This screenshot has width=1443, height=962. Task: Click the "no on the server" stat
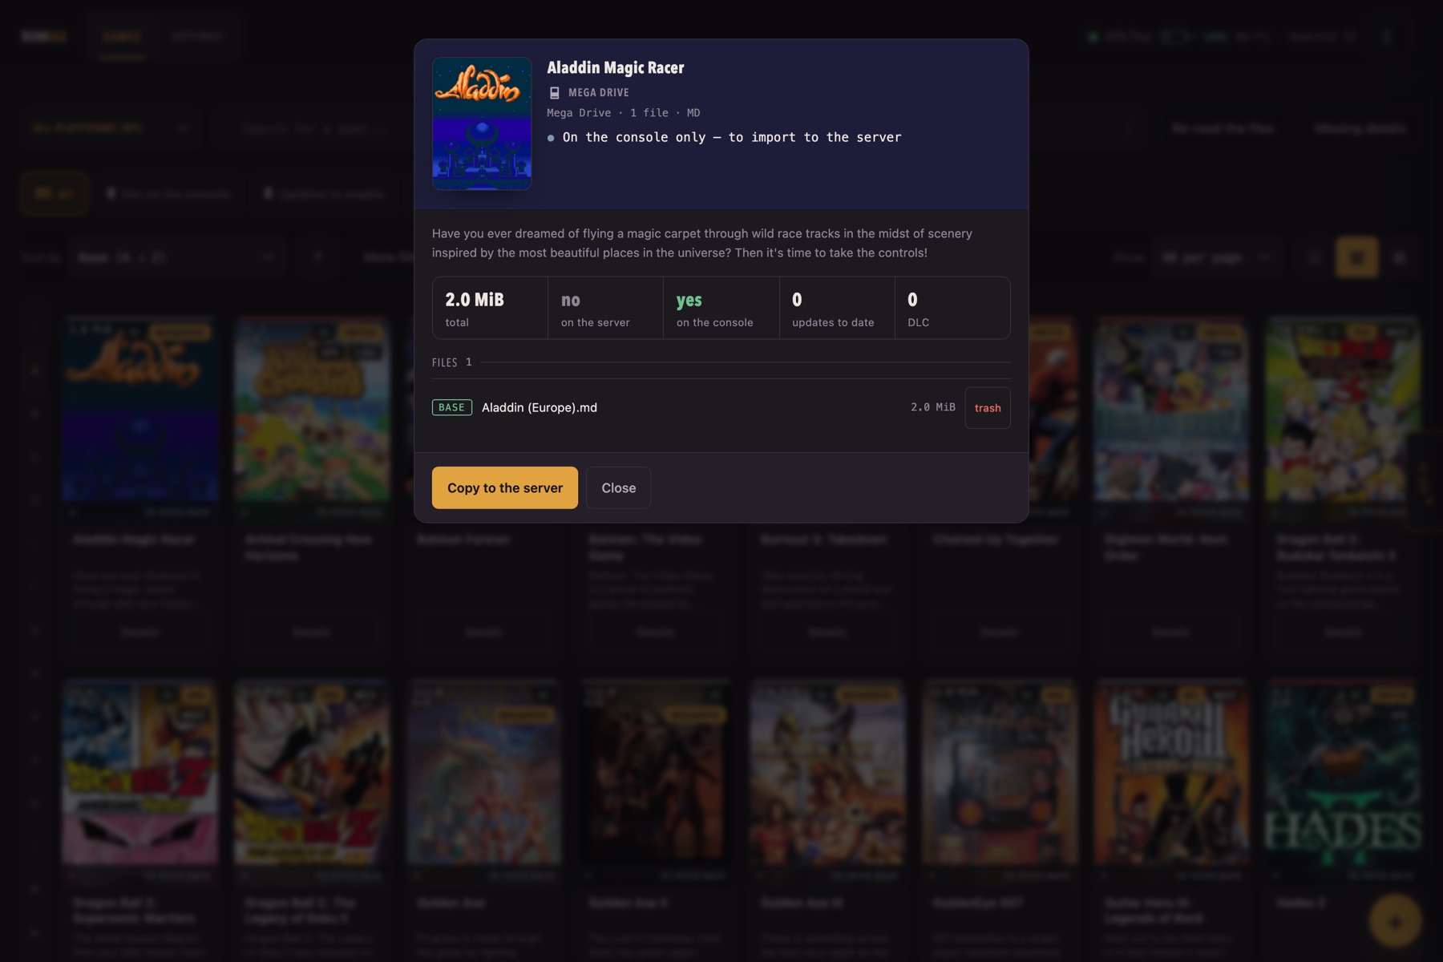pyautogui.click(x=605, y=308)
